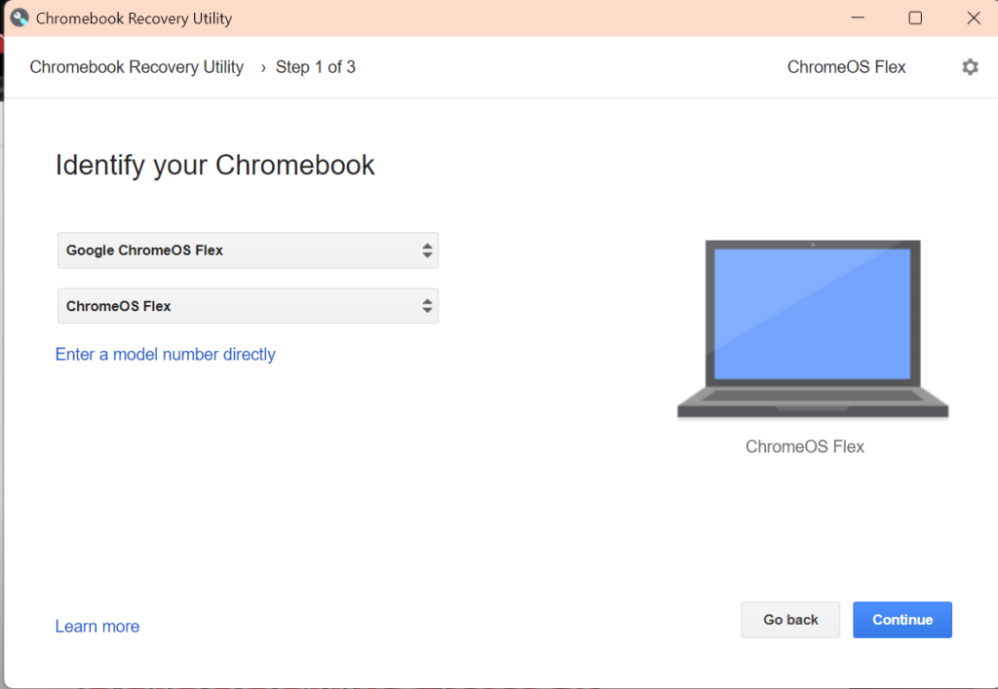Viewport: 998px width, 689px height.
Task: Close the Chromebook Recovery Utility window
Action: pyautogui.click(x=973, y=19)
